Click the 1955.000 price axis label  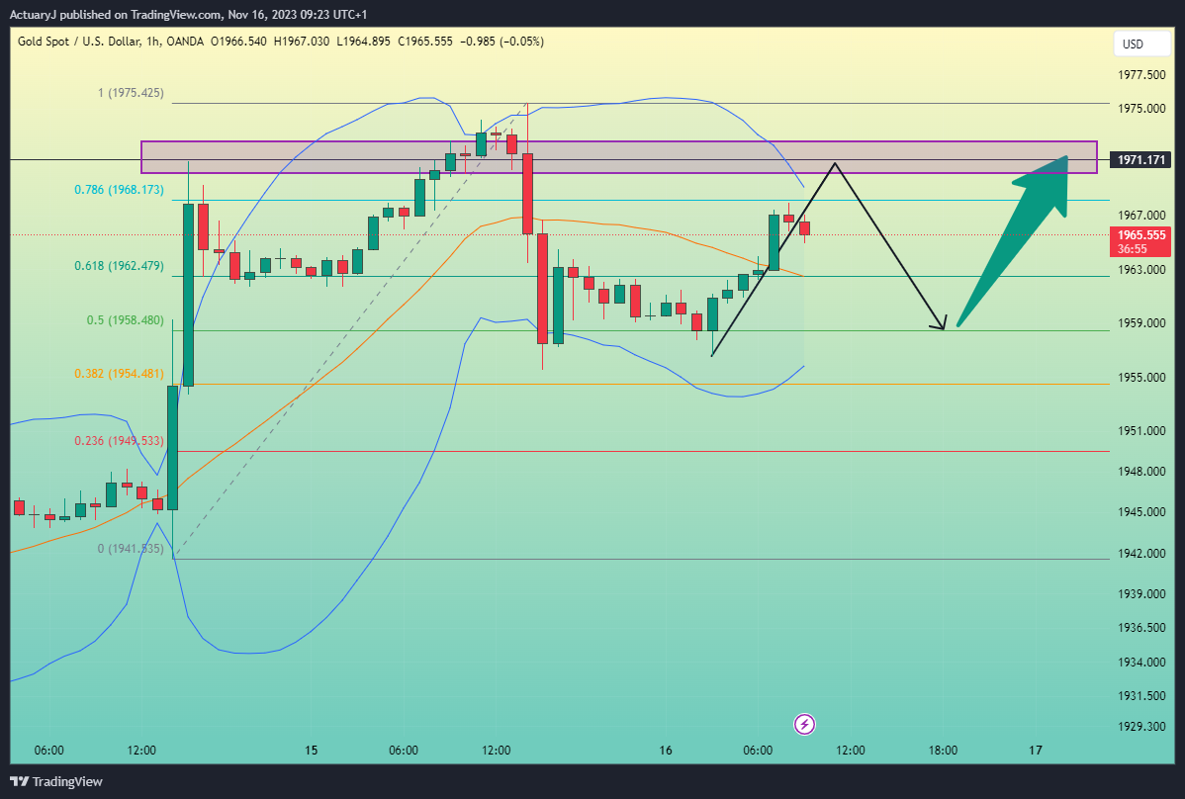click(1141, 378)
